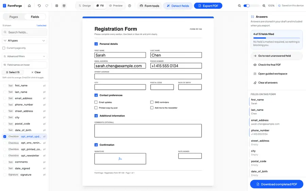The image size is (306, 191).
Task: Click Export PDF button
Action: (x=208, y=6)
